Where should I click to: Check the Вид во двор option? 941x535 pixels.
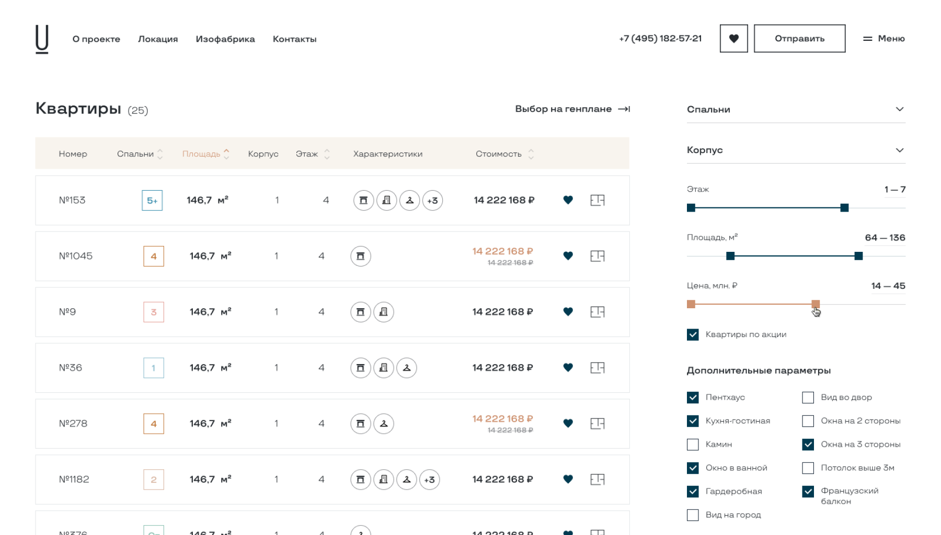pos(808,398)
